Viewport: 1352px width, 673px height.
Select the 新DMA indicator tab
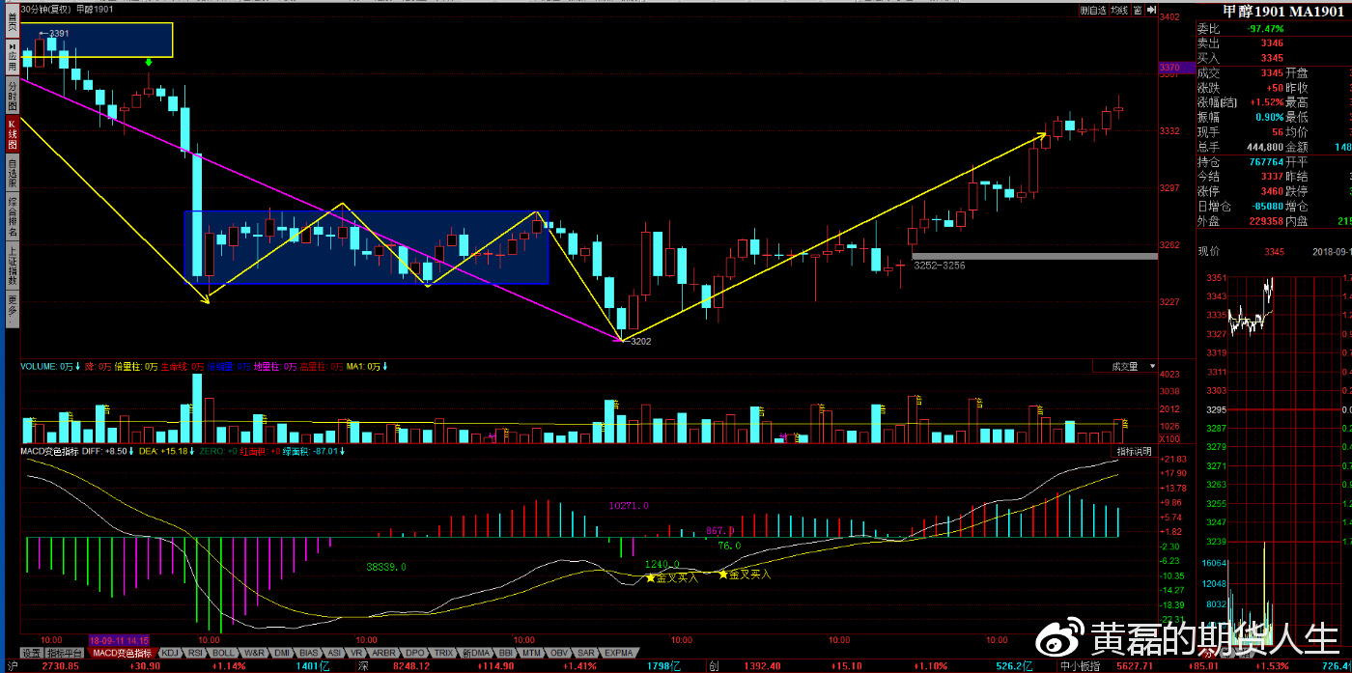pyautogui.click(x=475, y=654)
